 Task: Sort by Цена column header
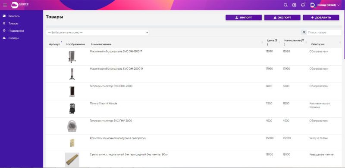click(272, 43)
